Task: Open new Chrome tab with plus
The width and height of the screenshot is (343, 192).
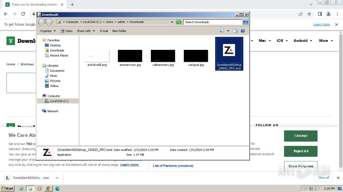Action: point(72,5)
